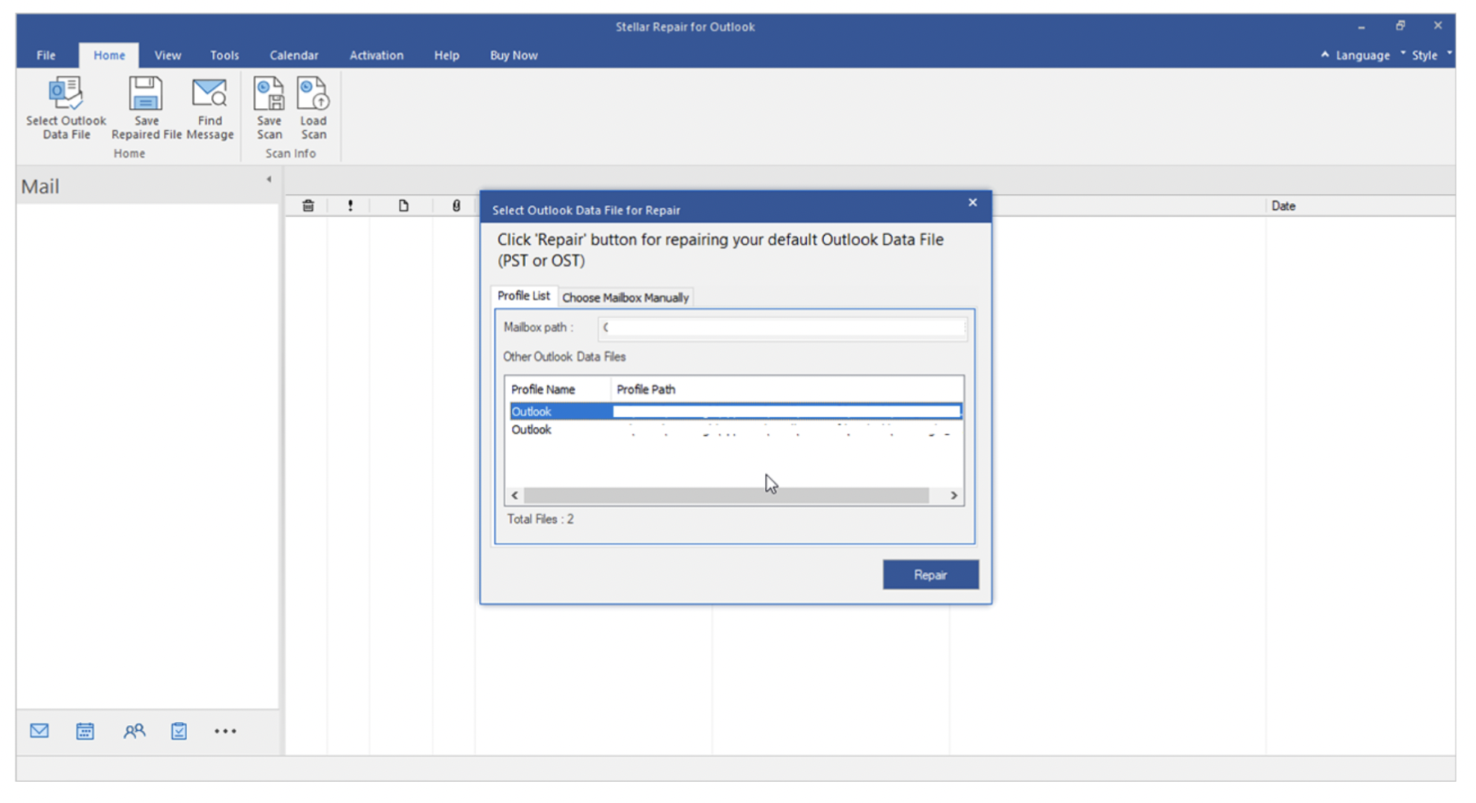The height and width of the screenshot is (803, 1476).
Task: Open the Tools ribbon tab
Action: coord(224,55)
